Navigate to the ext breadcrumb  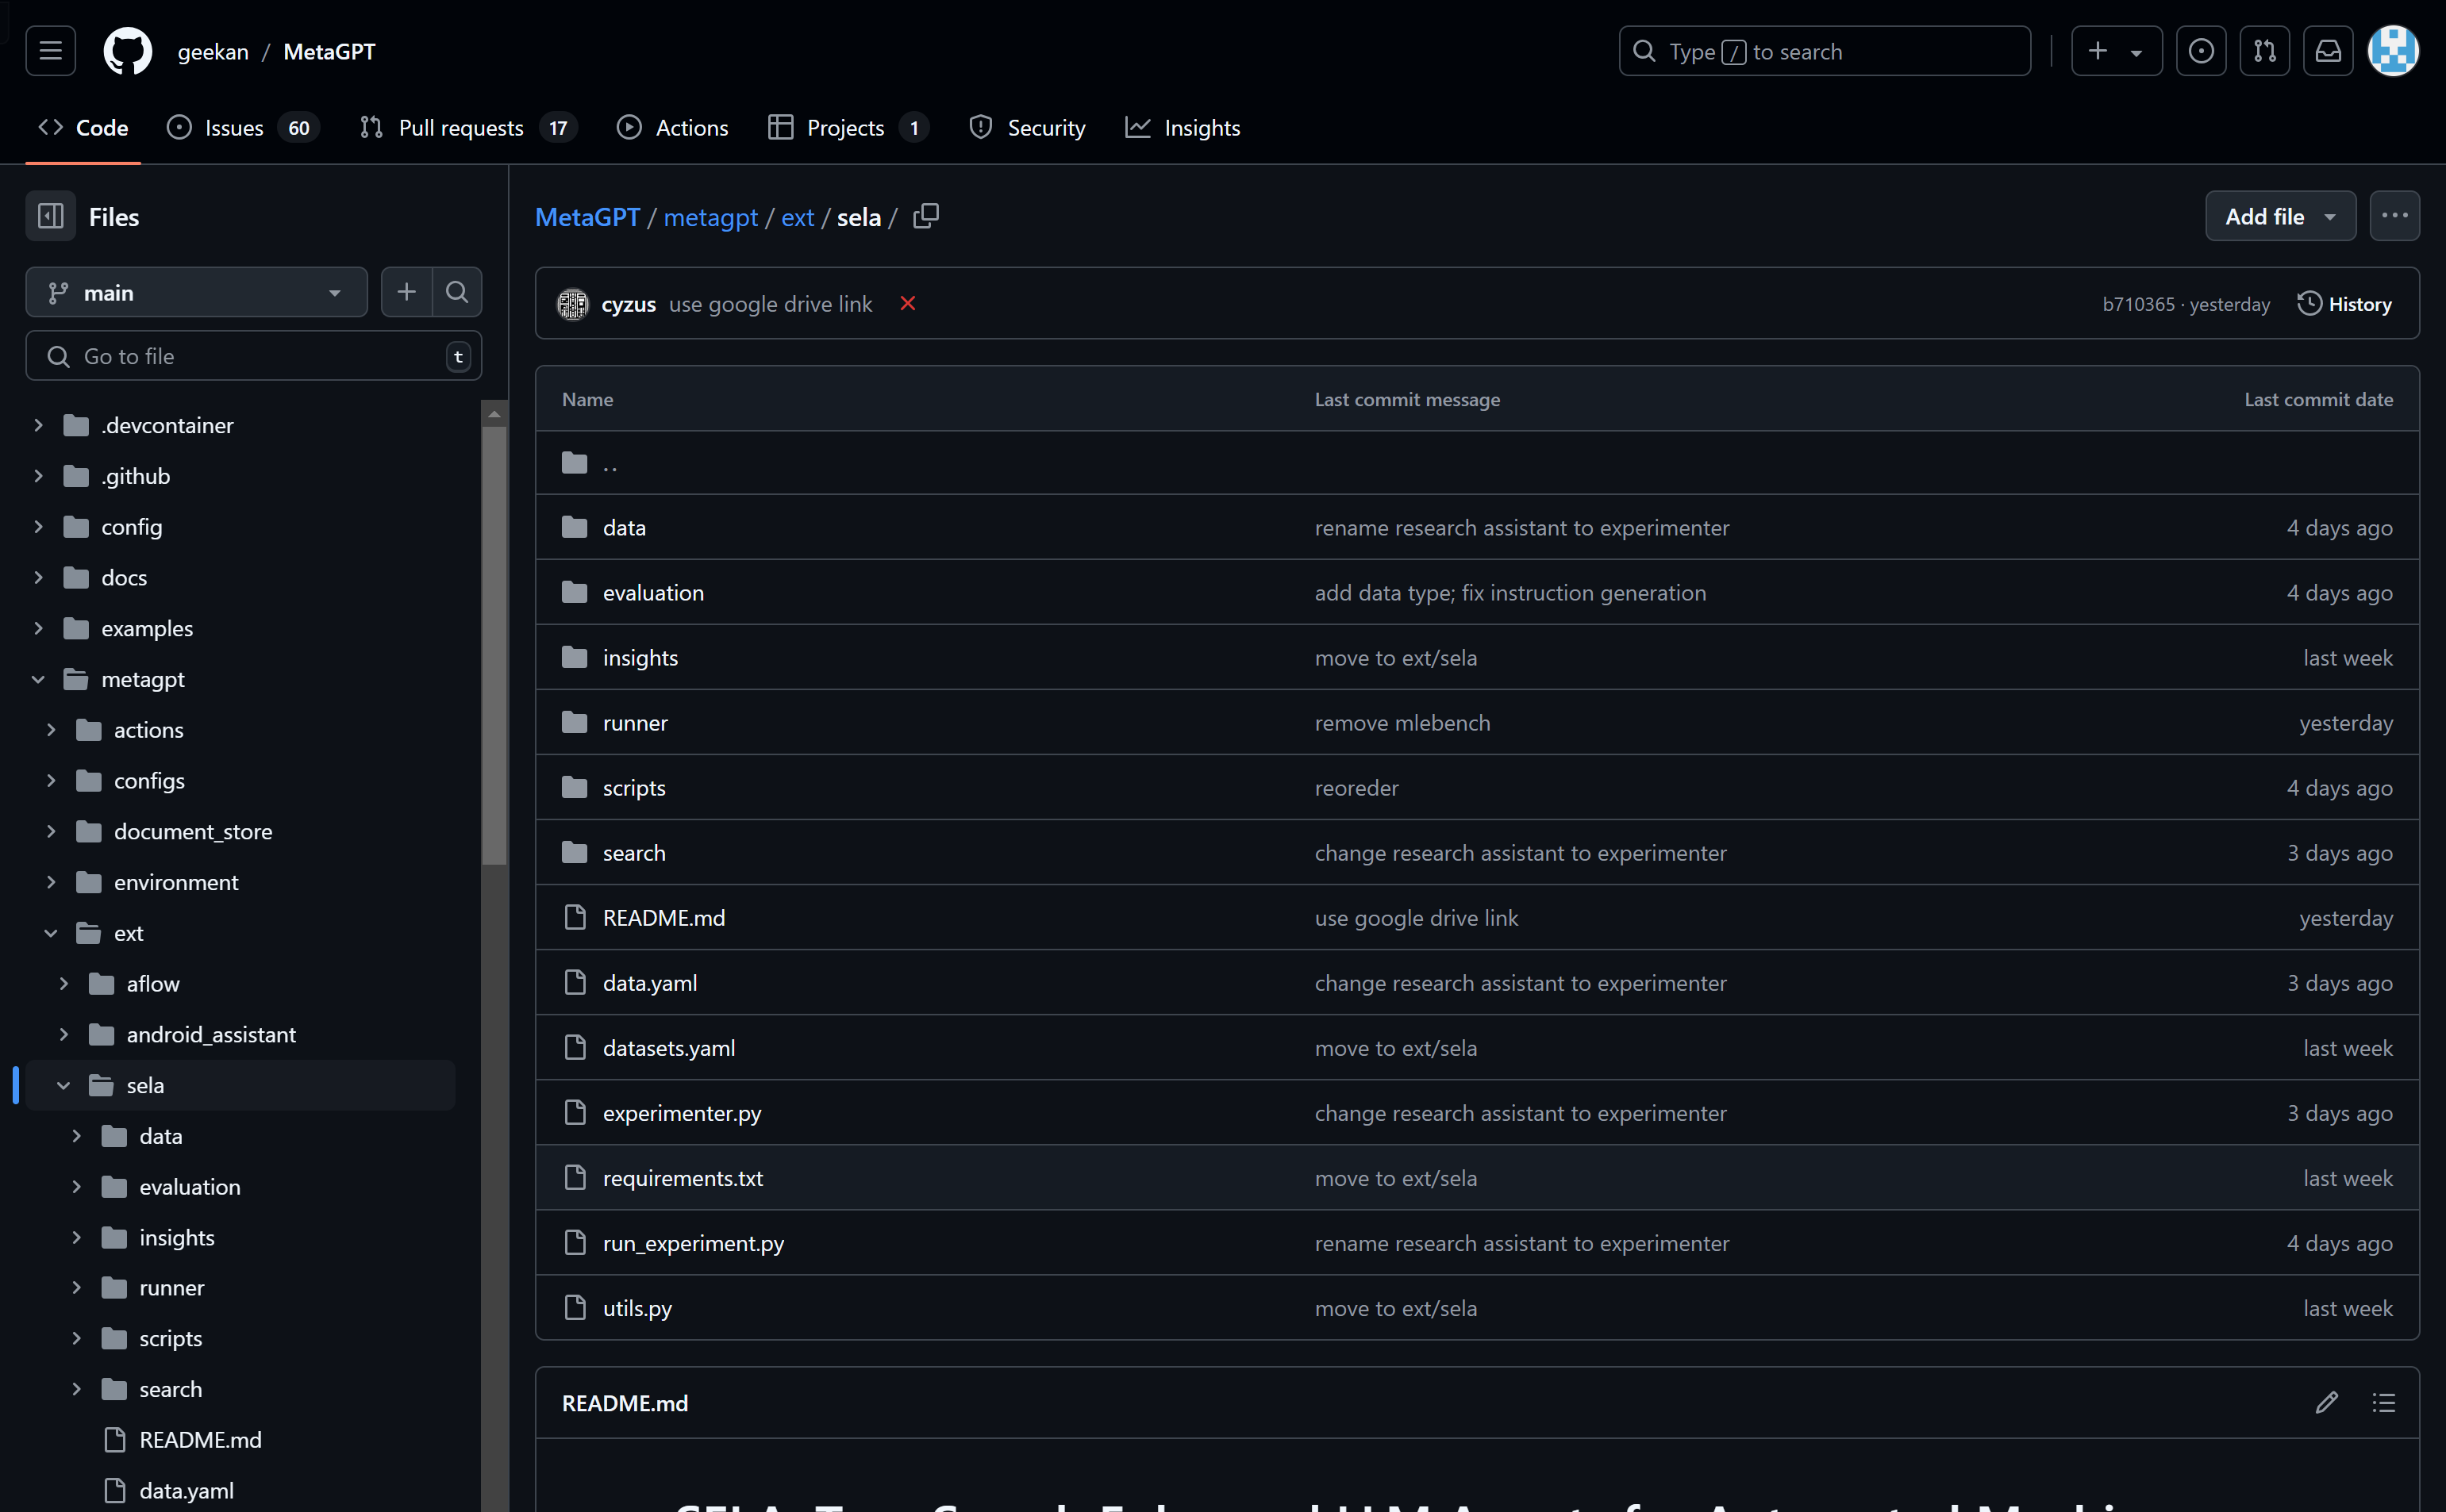tap(798, 217)
